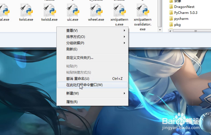Screen dimensions: 211x135
Task: Click the folder pane scroll-left arrow
Action: (x=170, y=31)
